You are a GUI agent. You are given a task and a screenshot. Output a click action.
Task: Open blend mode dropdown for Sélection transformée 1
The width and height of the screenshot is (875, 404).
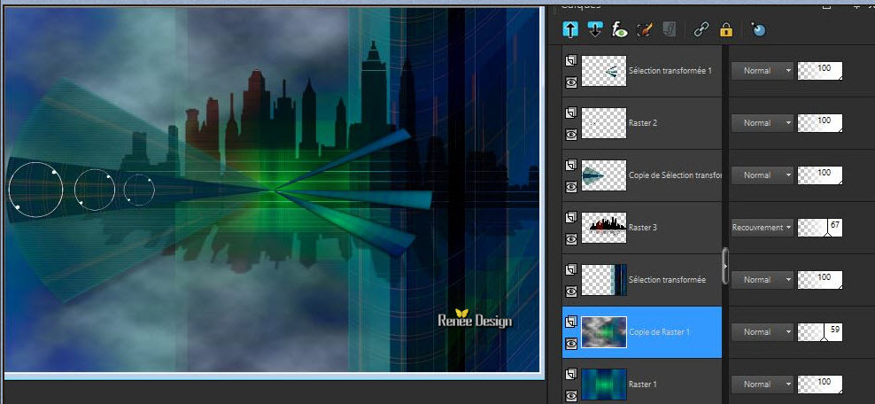point(762,71)
